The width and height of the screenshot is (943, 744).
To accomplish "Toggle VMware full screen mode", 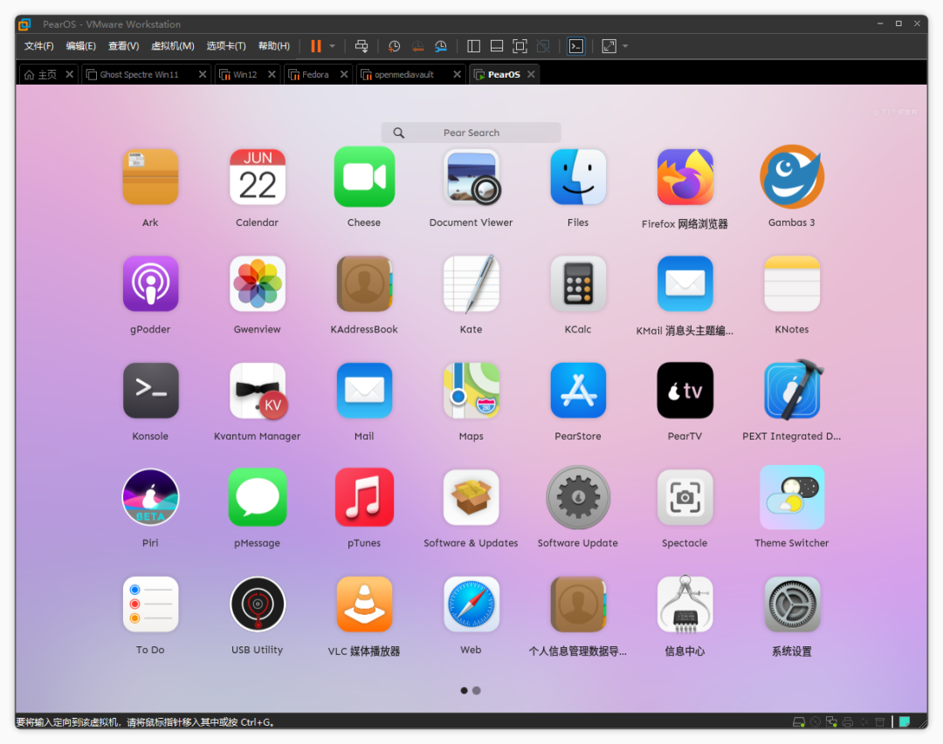I will [520, 46].
